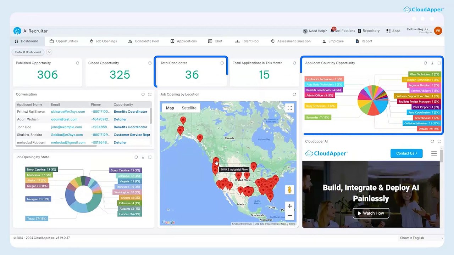Click the Cloudapper AI panel scrollbar
The image size is (454, 255).
pyautogui.click(x=442, y=156)
